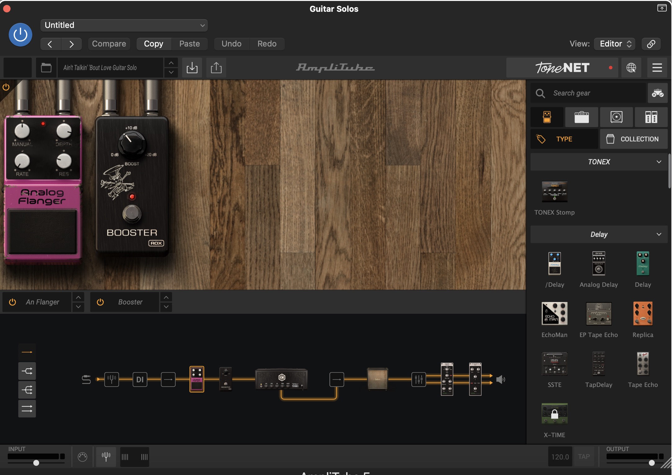672x475 pixels.
Task: Switch gear sorting to TYPE
Action: pyautogui.click(x=564, y=139)
